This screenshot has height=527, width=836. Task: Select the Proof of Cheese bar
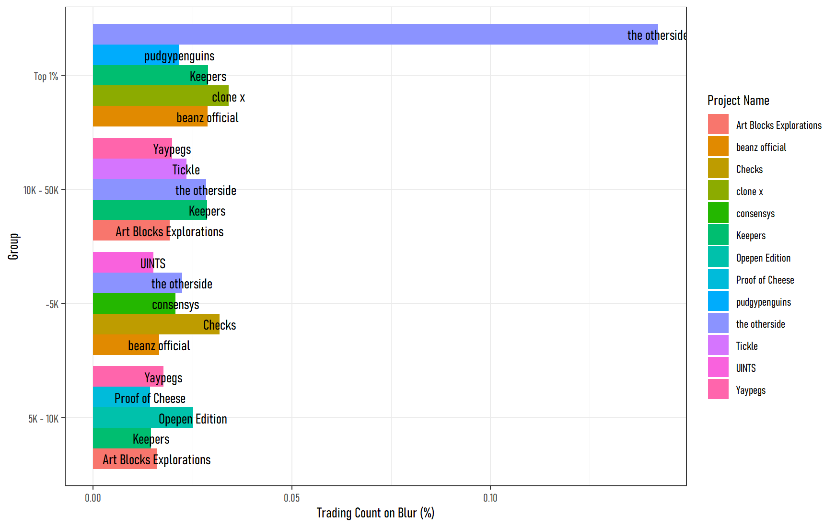pyautogui.click(x=121, y=397)
